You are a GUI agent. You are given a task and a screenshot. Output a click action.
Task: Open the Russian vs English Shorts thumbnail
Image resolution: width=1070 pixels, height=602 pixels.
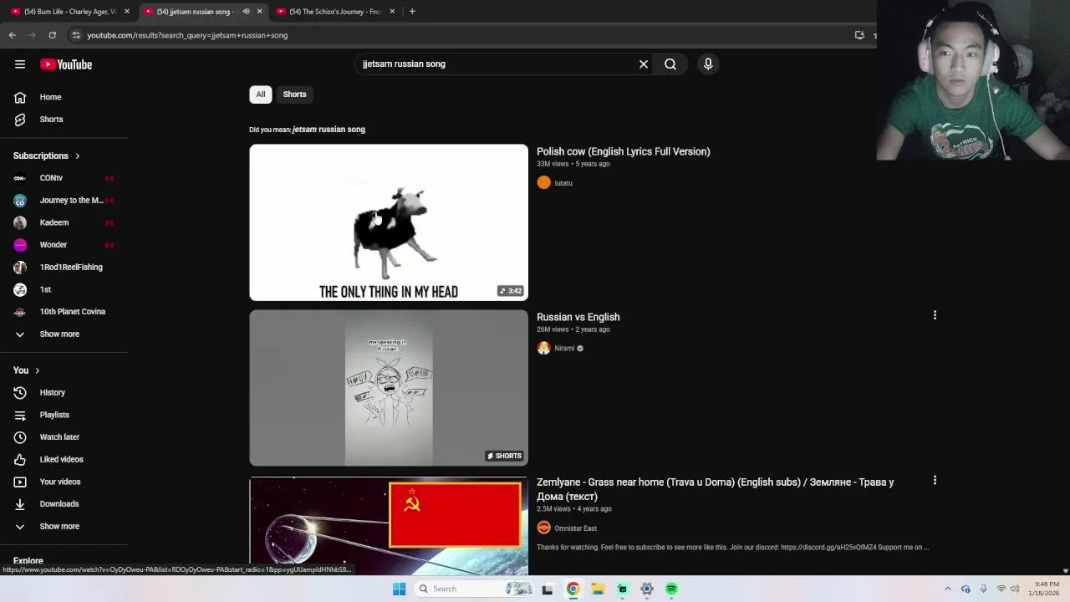point(389,388)
